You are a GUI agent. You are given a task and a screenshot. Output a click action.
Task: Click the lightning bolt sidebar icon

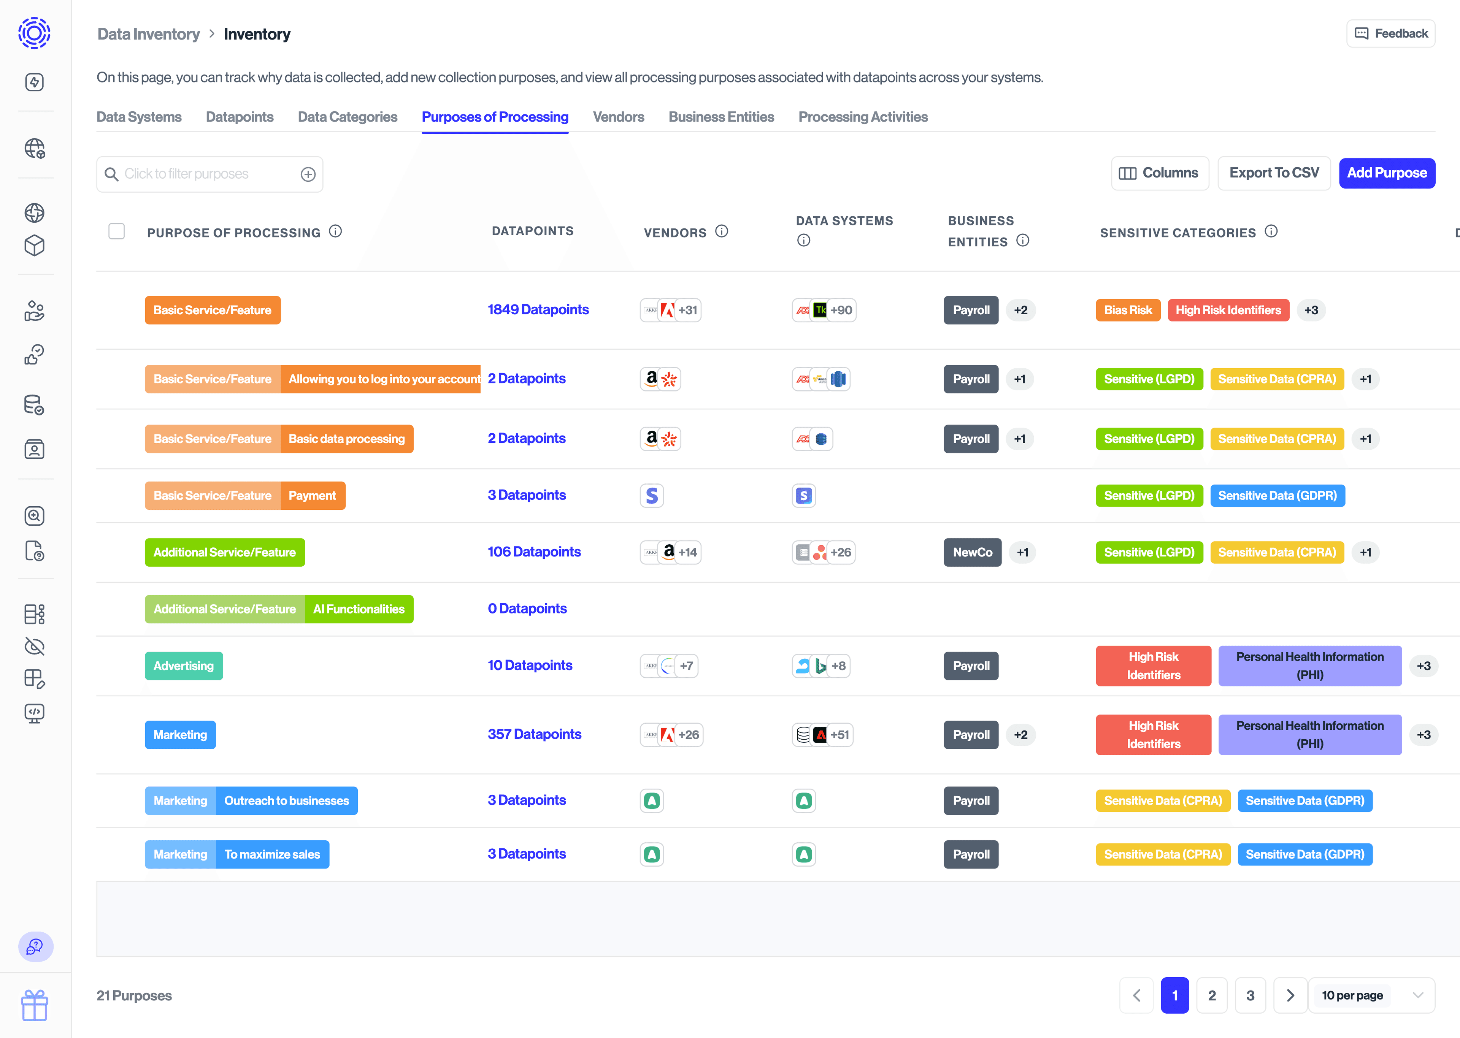click(x=35, y=82)
